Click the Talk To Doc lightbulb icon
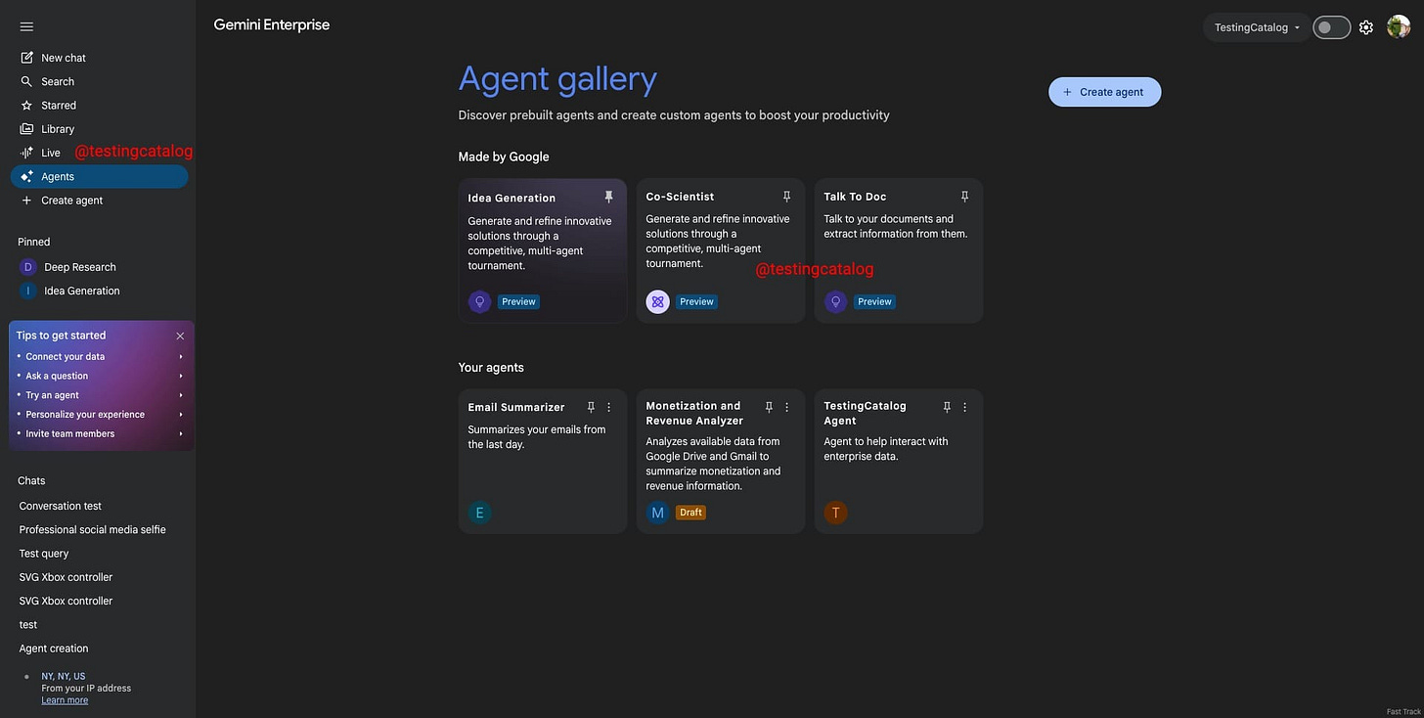Viewport: 1424px width, 718px height. [835, 301]
